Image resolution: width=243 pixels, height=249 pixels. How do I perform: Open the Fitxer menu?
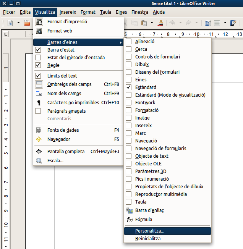coord(9,12)
